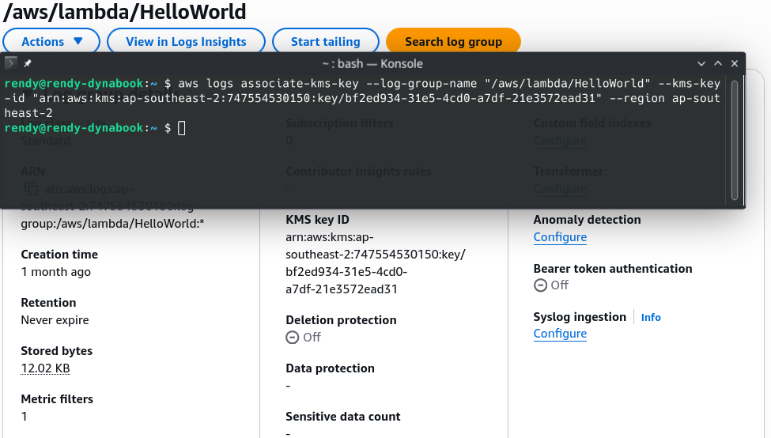Viewport: 771px width, 438px height.
Task: Select the KMS key ID ARN text
Action: coord(375,263)
